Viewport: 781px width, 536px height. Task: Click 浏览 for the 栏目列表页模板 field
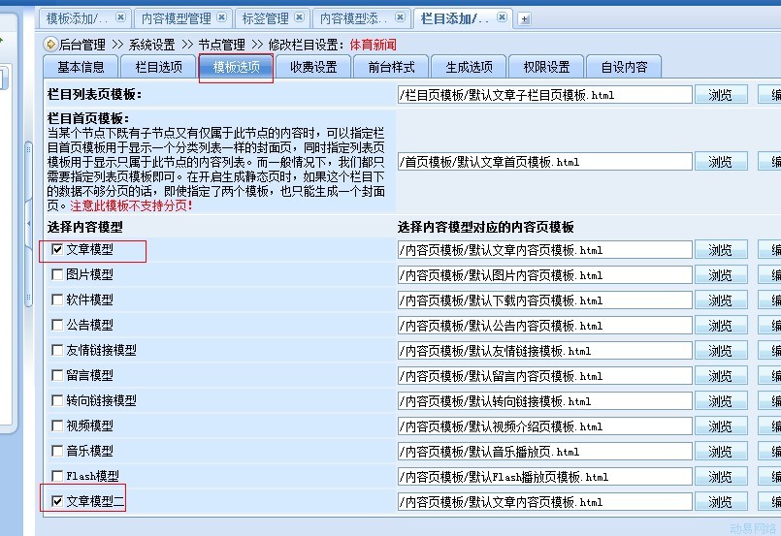[x=720, y=95]
